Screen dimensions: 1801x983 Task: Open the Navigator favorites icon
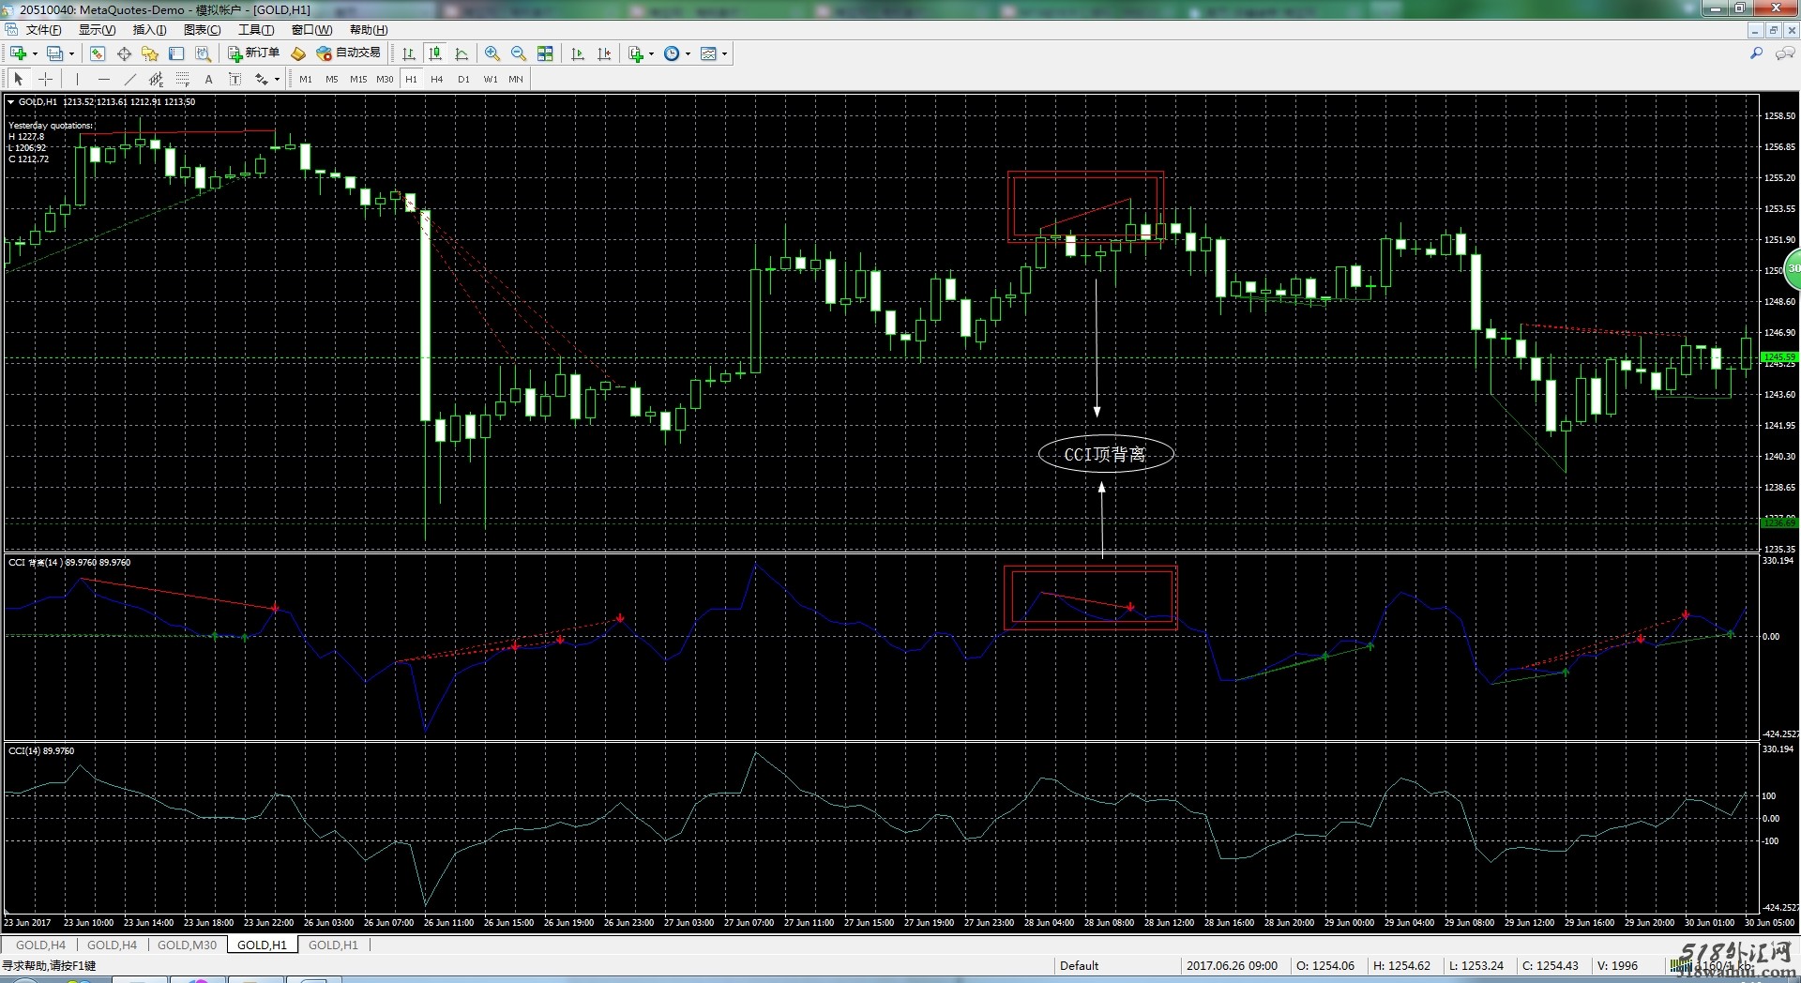[x=150, y=53]
